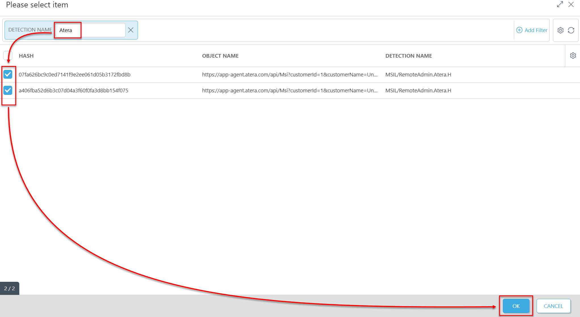
Task: Select hash a406fba52d6b3c07d04a3f60f0fa3d8bb154f075
Action: tap(74, 91)
